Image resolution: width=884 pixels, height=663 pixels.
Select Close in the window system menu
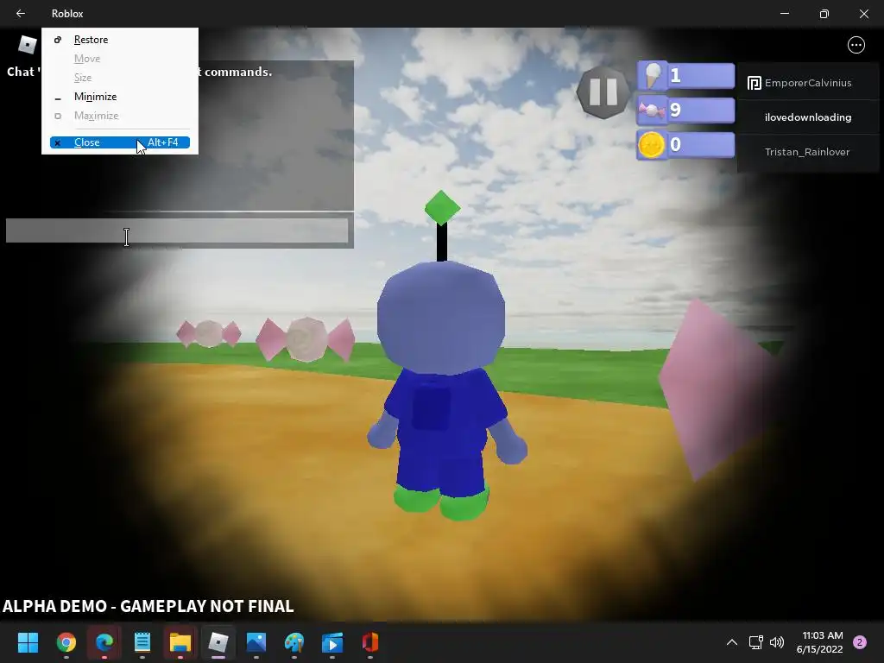pos(119,142)
